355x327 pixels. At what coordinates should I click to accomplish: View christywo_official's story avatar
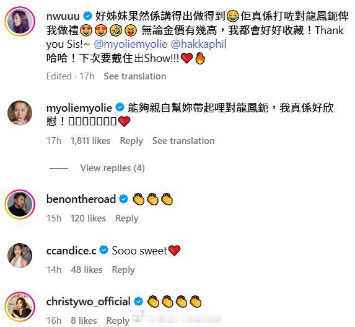coord(20,307)
